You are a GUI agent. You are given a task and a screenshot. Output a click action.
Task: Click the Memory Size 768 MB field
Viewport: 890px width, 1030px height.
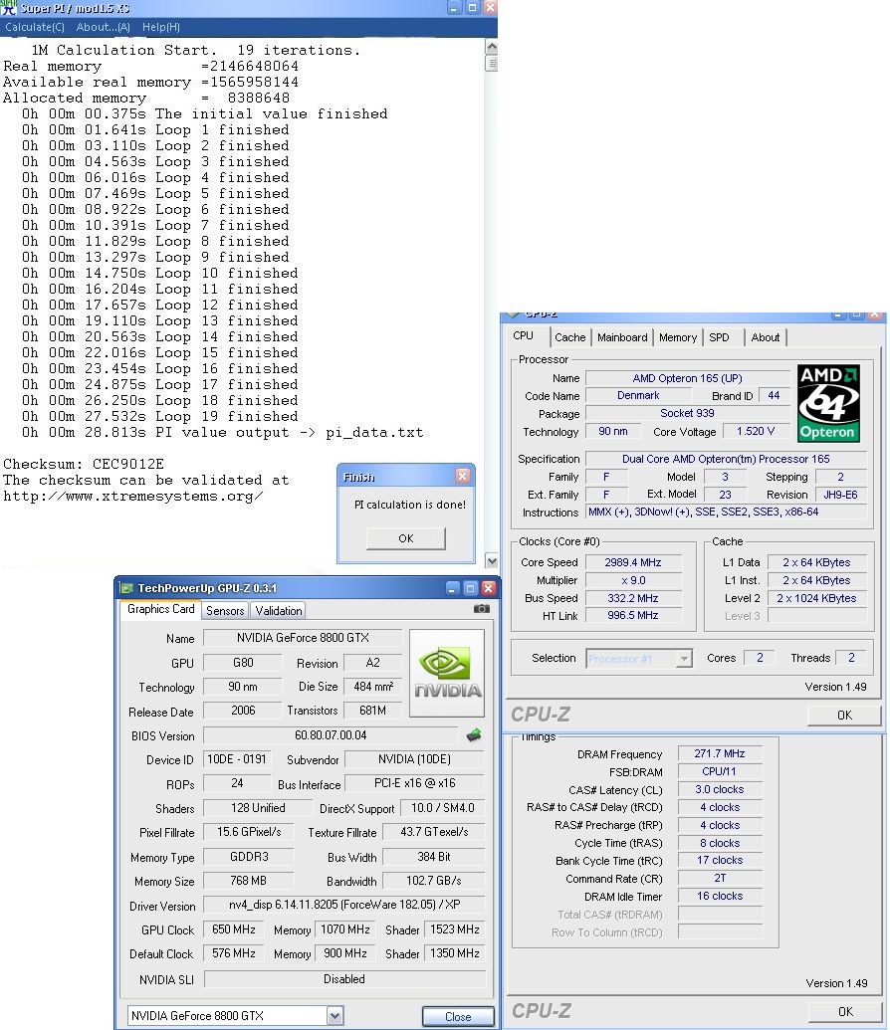248,881
